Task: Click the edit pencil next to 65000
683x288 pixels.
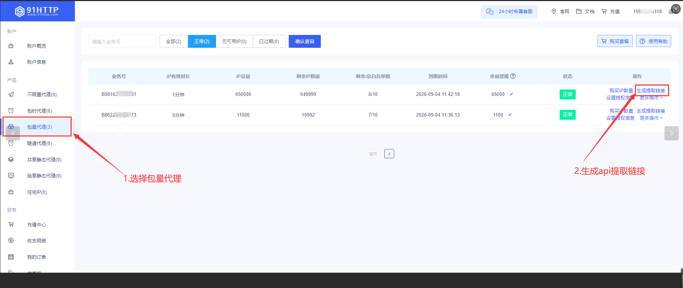Action: point(511,94)
